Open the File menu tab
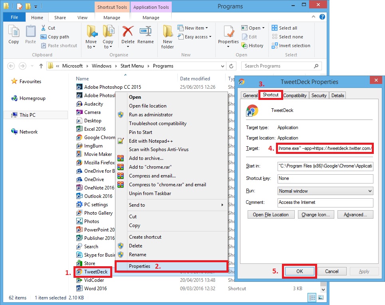The height and width of the screenshot is (305, 385). click(x=14, y=17)
